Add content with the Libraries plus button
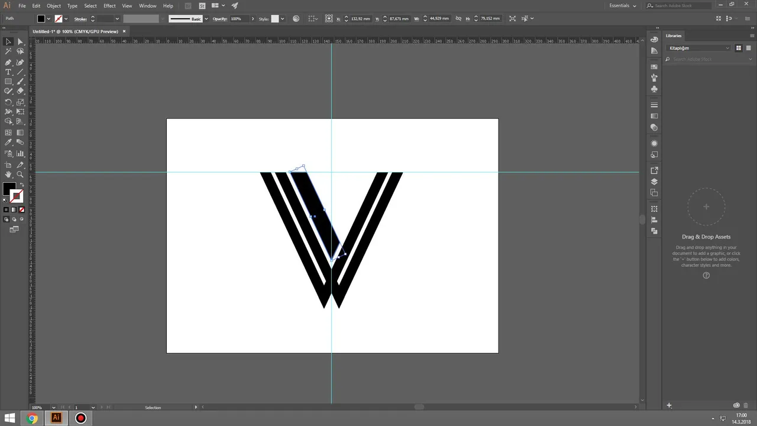 (x=669, y=405)
